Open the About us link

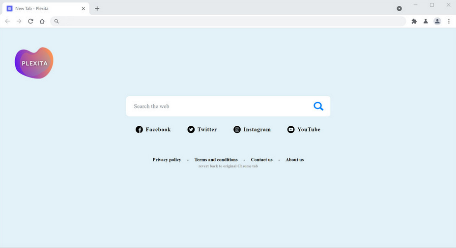coord(295,160)
